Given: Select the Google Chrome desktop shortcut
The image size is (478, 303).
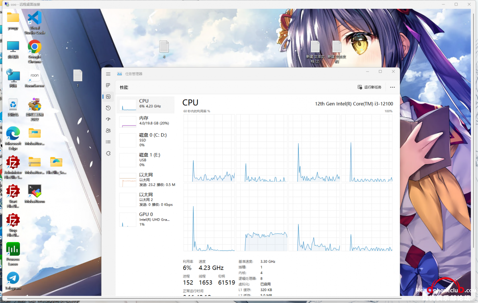Looking at the screenshot, I should 35,52.
